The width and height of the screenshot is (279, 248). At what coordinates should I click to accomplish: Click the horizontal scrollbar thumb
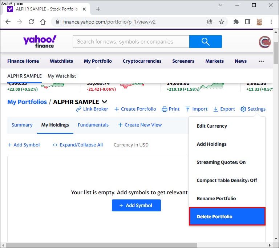(x=102, y=245)
